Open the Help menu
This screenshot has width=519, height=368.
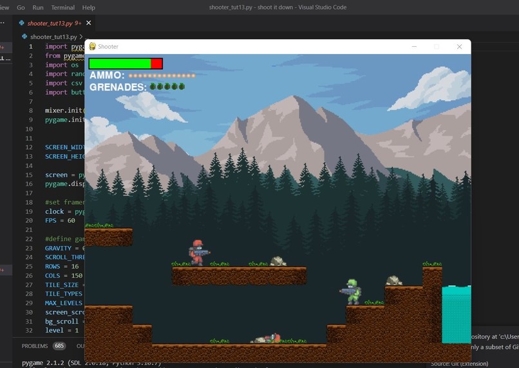[88, 7]
